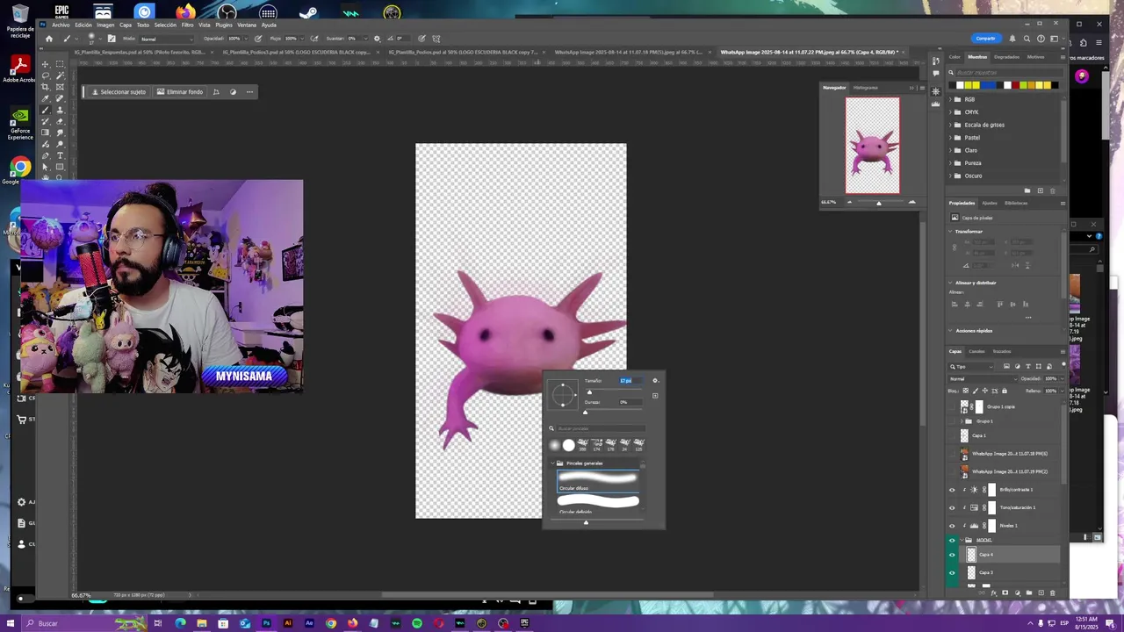
Task: Select the Crop tool
Action: tap(46, 87)
